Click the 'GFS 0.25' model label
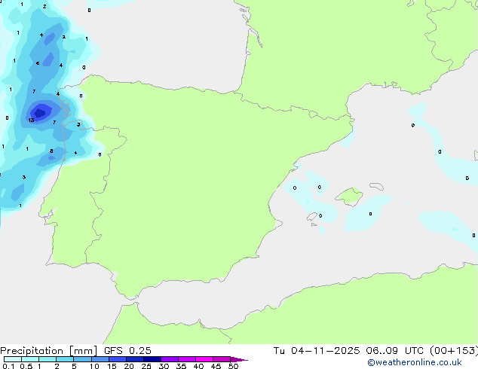The image size is (478, 369). point(127,351)
